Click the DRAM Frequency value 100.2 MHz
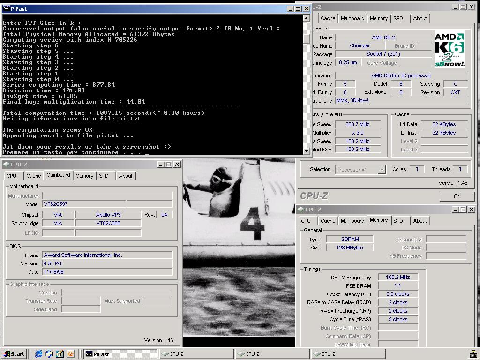 click(397, 277)
